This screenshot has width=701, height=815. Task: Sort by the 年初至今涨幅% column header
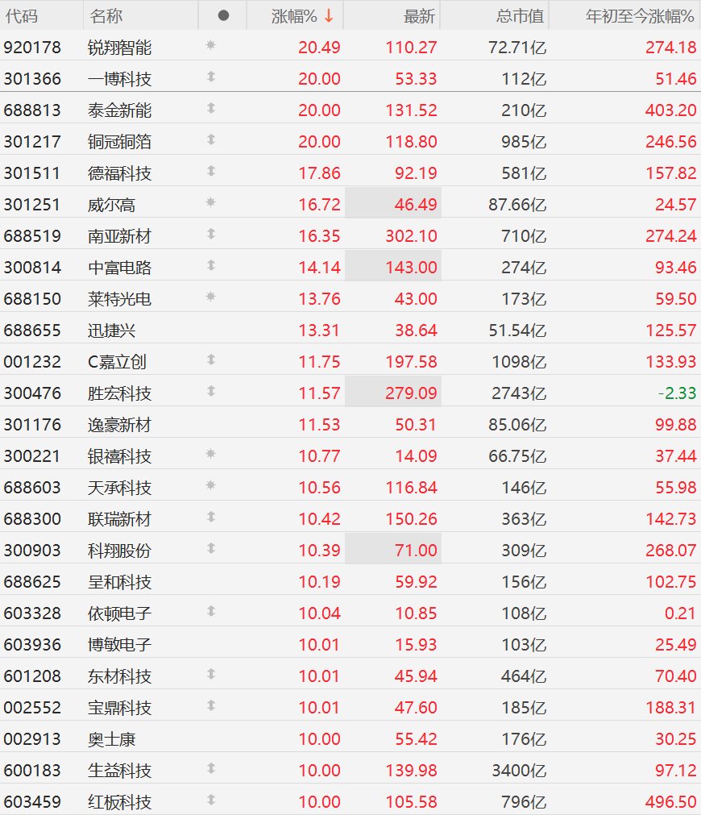(x=640, y=16)
